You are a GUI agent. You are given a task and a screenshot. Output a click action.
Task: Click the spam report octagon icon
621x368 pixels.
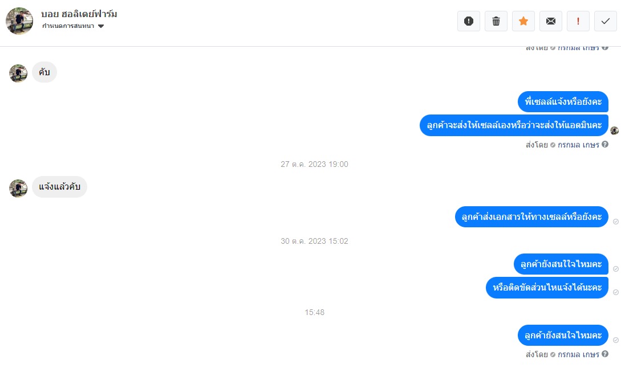point(469,21)
